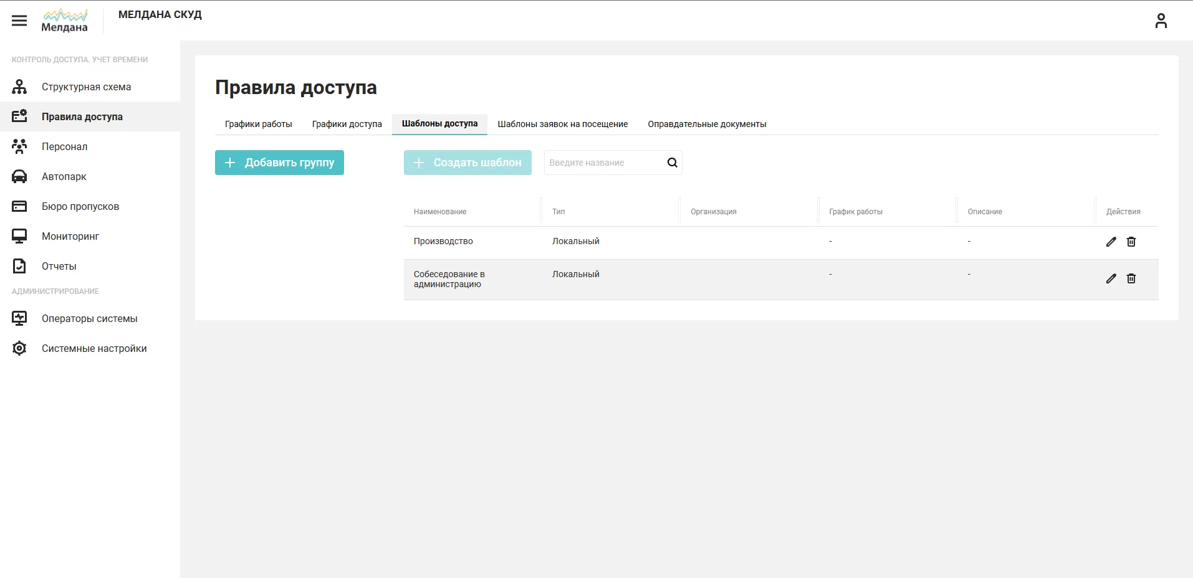1193x578 pixels.
Task: Delete the Собеседование в администрацию template
Action: (x=1131, y=278)
